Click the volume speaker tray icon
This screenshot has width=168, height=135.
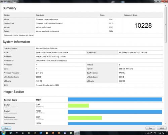148,133
